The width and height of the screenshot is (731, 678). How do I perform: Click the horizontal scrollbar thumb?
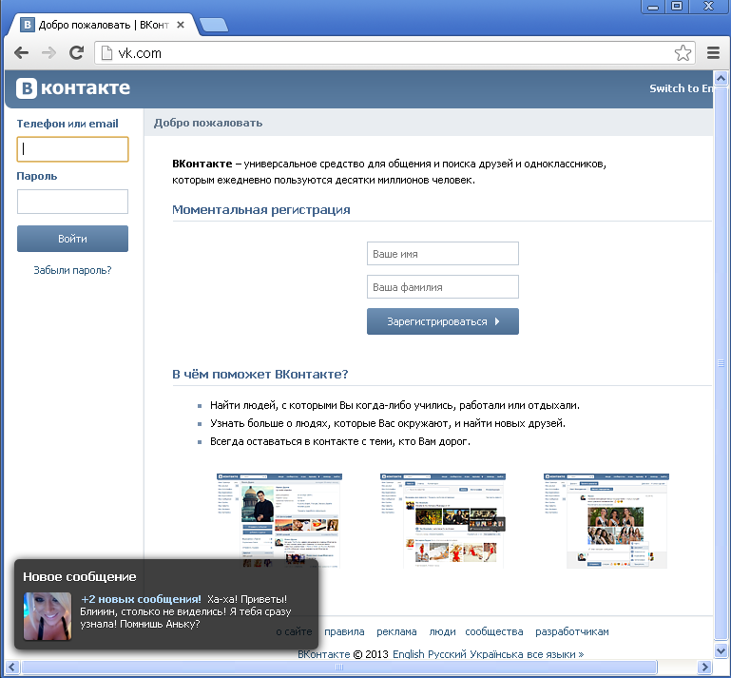(339, 667)
